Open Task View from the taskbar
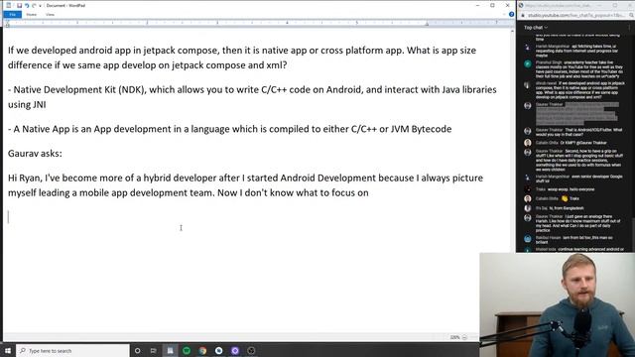This screenshot has width=635, height=357. coord(154,350)
